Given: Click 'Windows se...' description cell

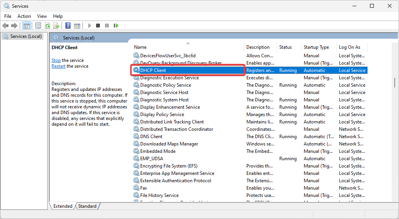Looking at the screenshot, I should point(260,144).
